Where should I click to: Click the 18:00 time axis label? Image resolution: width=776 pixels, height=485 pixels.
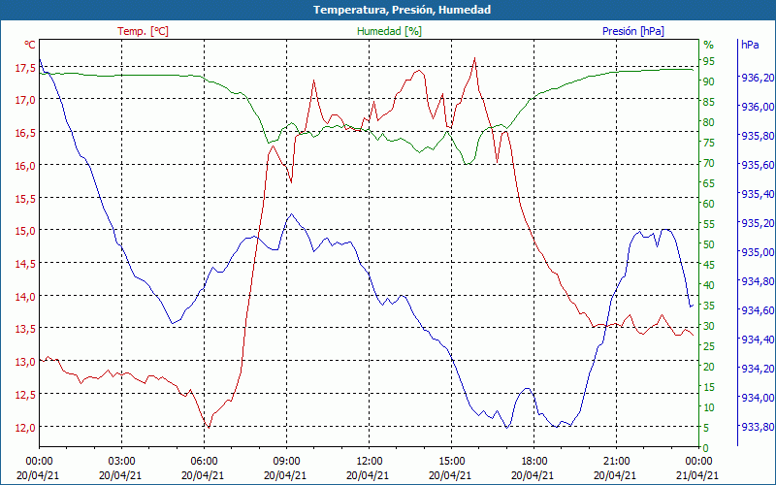[533, 462]
